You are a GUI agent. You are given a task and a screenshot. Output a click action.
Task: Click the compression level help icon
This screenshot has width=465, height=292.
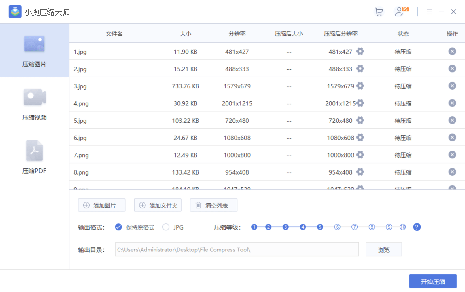coord(417,227)
